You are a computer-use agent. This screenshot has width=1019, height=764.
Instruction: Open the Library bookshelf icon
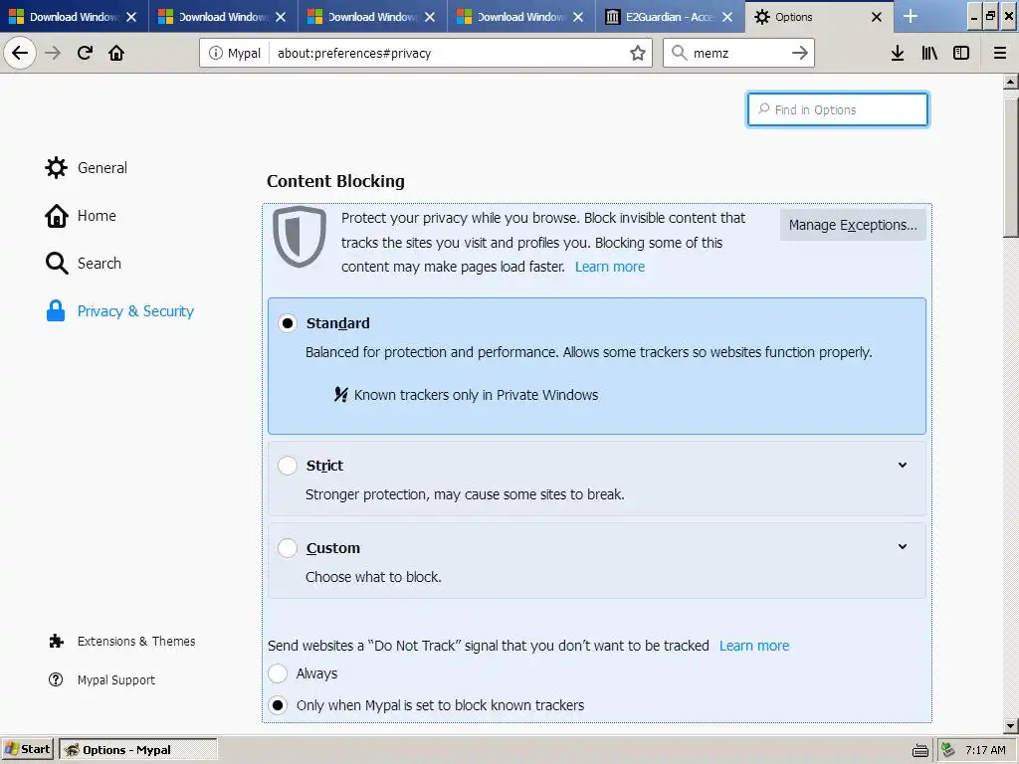pyautogui.click(x=929, y=54)
